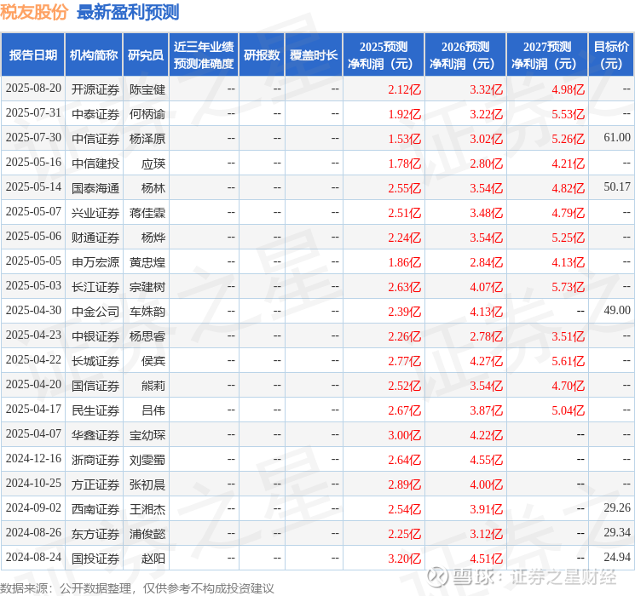Click the 覆盖时长 column header
This screenshot has width=635, height=596.
tap(314, 55)
